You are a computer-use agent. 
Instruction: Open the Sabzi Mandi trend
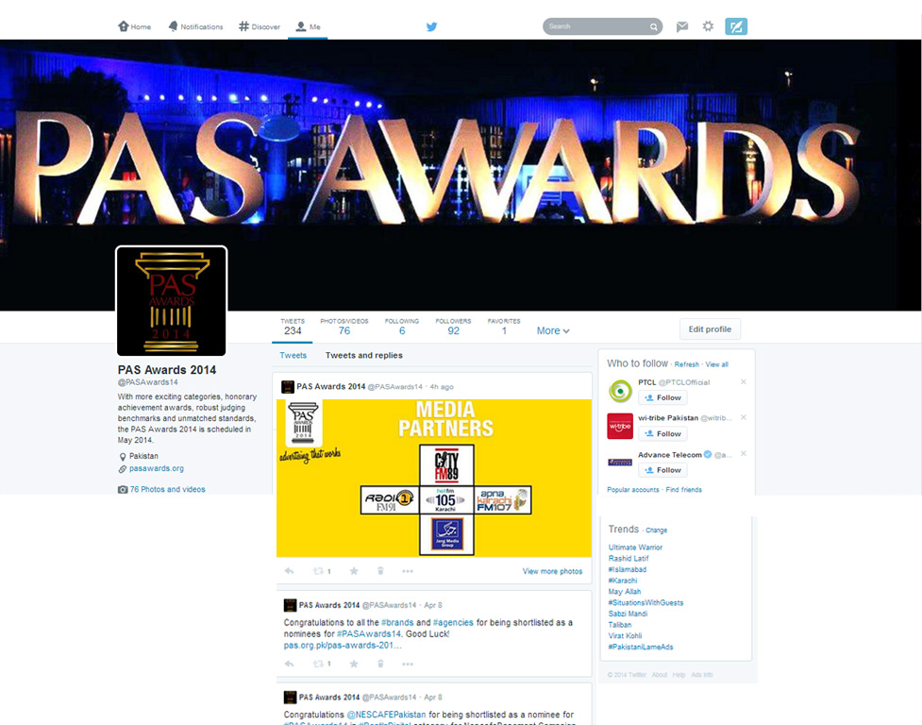[628, 614]
